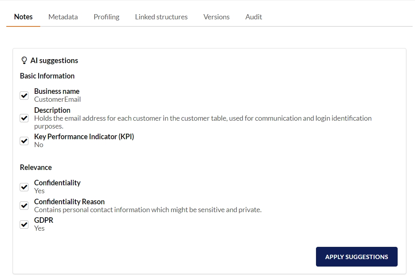Toggle the Description suggestion checkbox
Viewport: 415px width, 278px height.
point(24,118)
